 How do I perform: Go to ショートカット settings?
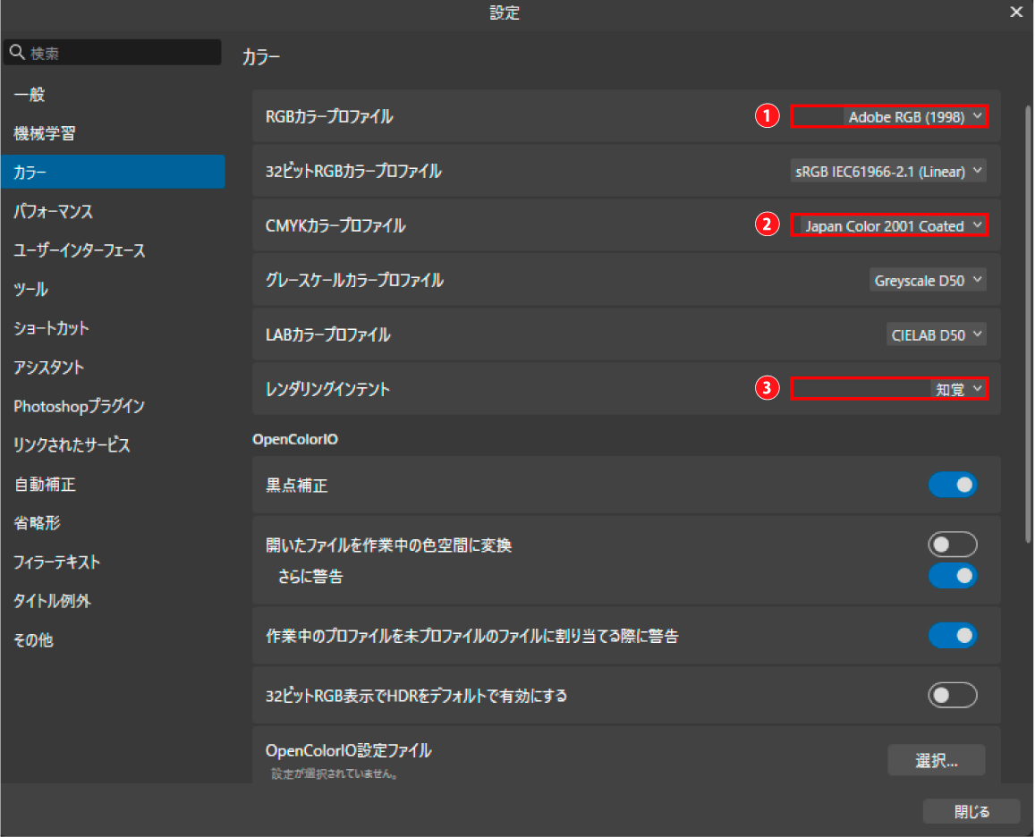52,328
